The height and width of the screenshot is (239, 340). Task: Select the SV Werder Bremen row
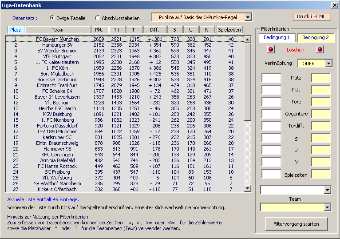(125, 51)
